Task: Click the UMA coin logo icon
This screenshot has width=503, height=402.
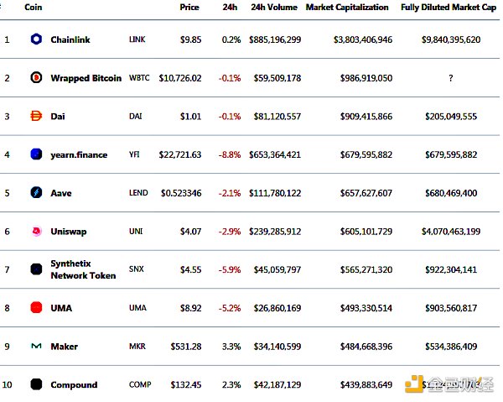Action: (x=36, y=308)
